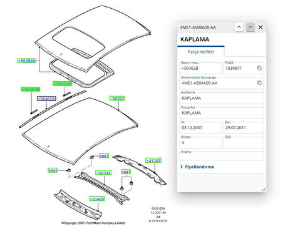Click the FINIS field with 1339647

pos(244,68)
